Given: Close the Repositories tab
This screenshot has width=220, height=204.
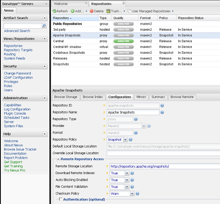Looking at the screenshot, I should coord(124,3).
